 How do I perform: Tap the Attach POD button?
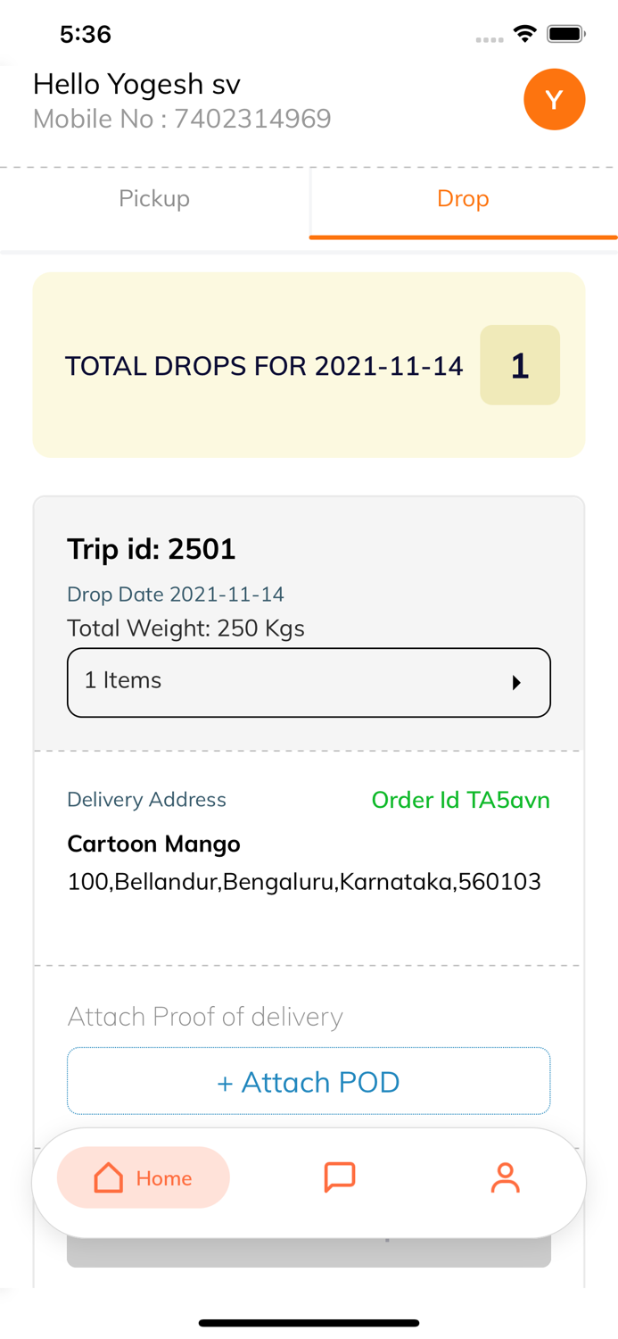(309, 1081)
